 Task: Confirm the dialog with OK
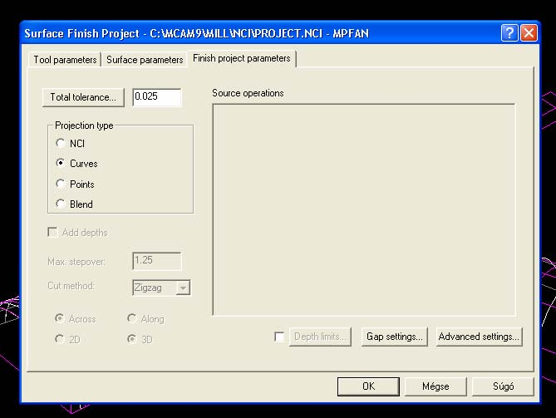pyautogui.click(x=368, y=386)
